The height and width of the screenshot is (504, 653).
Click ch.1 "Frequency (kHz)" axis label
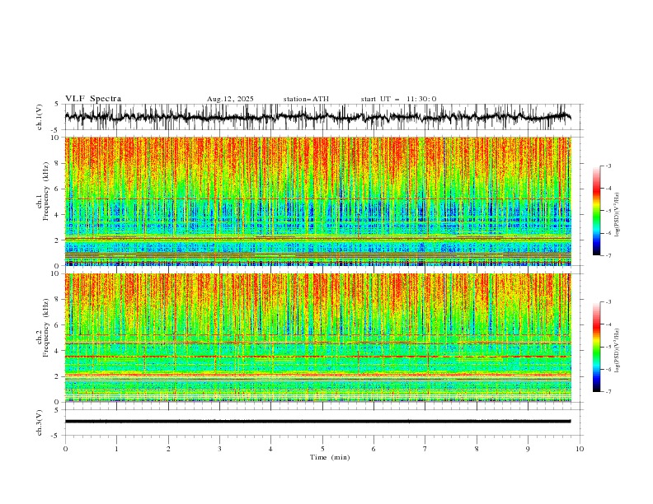[45, 191]
